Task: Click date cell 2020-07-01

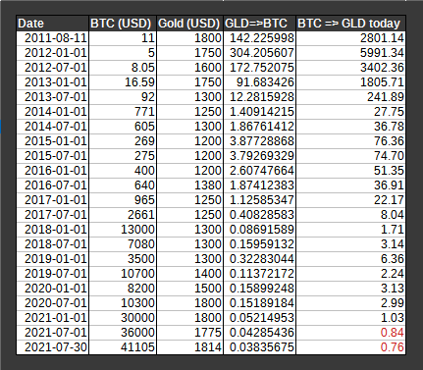Action: click(52, 303)
